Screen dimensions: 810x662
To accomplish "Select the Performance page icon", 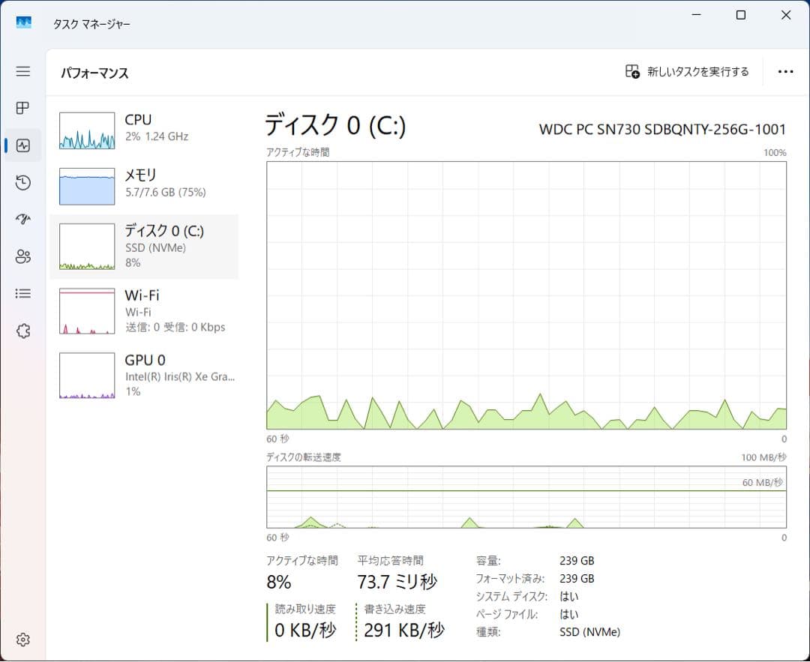I will click(x=22, y=145).
